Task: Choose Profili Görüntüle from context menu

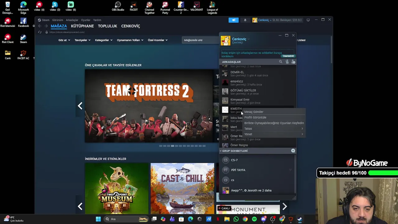Action: [255, 117]
